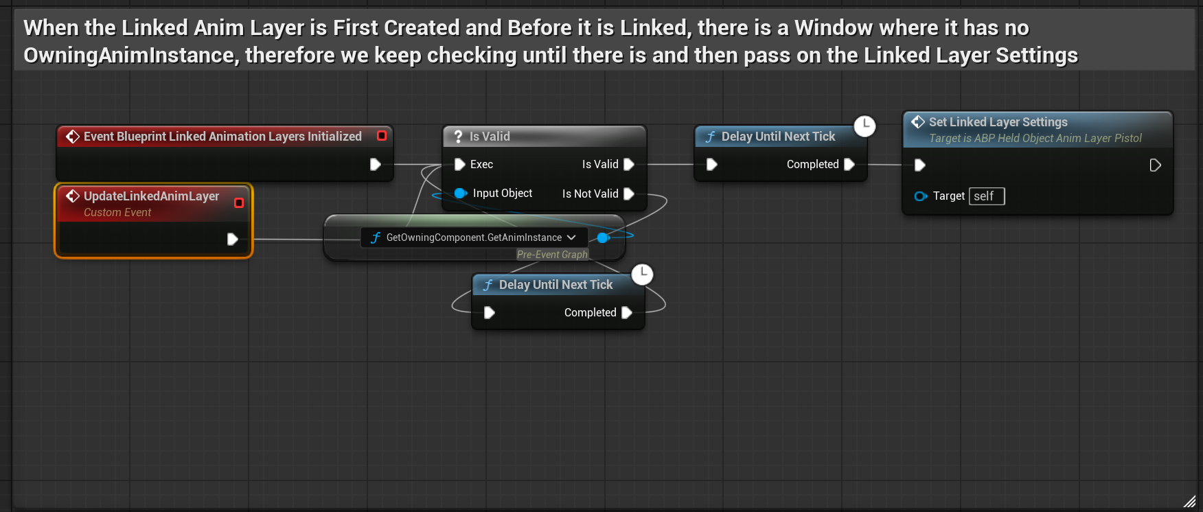Click the GetAnimInstance blue output pin
This screenshot has width=1203, height=512.
pyautogui.click(x=603, y=237)
